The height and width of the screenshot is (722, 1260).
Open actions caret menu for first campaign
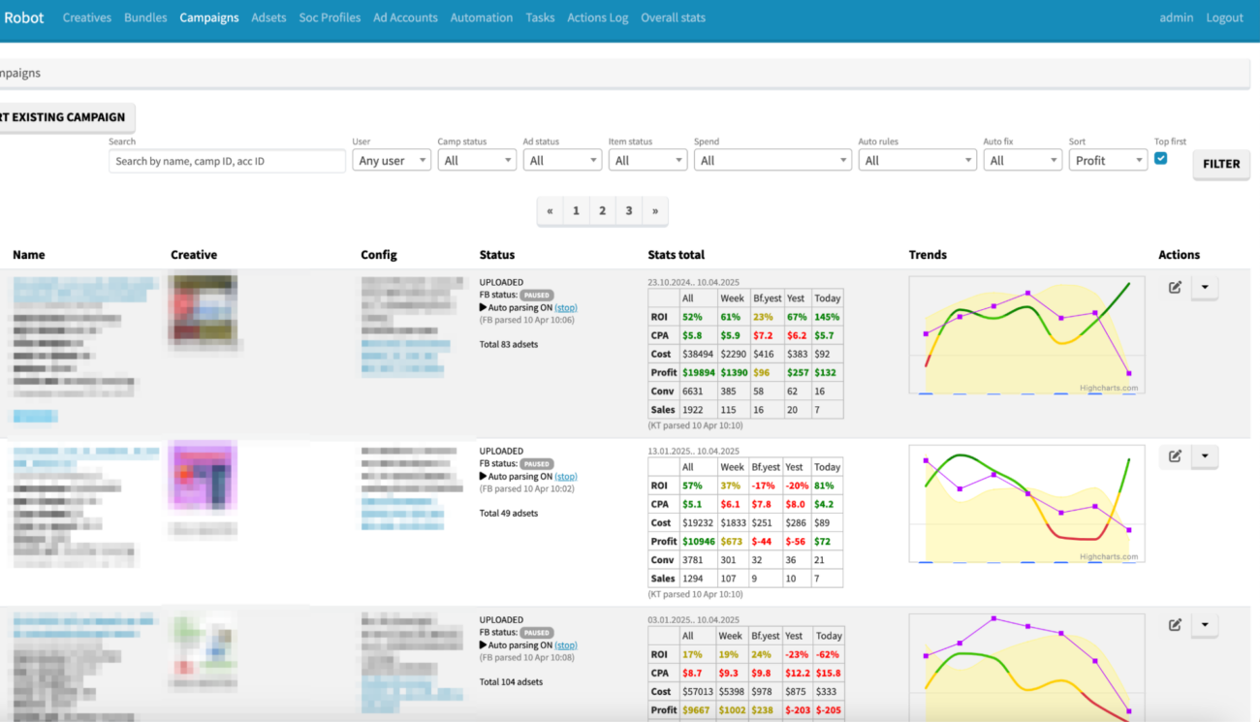click(x=1205, y=288)
